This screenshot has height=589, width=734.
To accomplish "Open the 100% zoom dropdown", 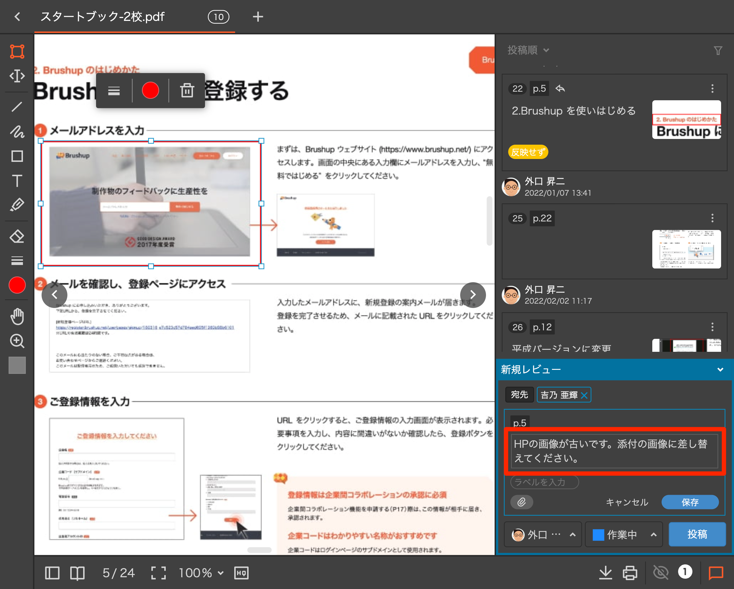I will pos(201,573).
